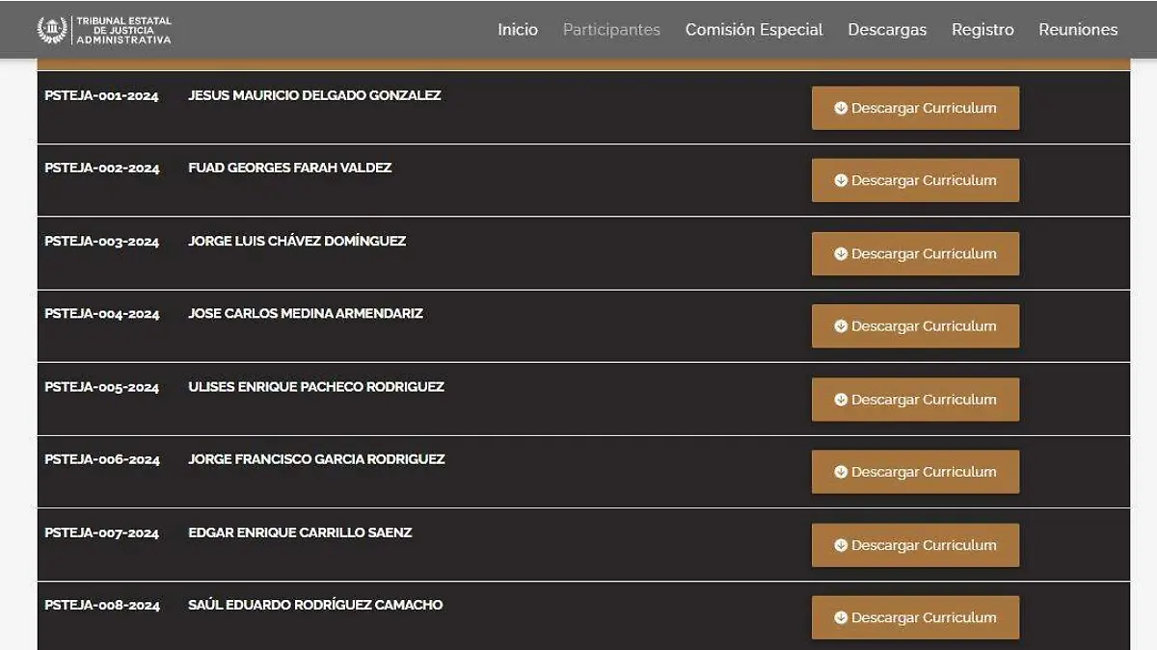Click download arrow icon for Ulises Enrique Pacheco
The width and height of the screenshot is (1157, 650).
841,400
